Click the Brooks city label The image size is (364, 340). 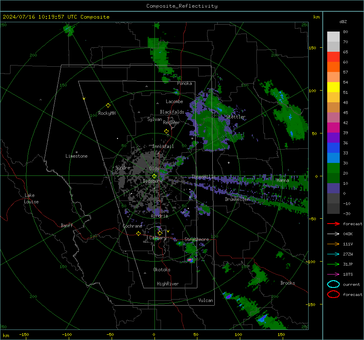288,283
